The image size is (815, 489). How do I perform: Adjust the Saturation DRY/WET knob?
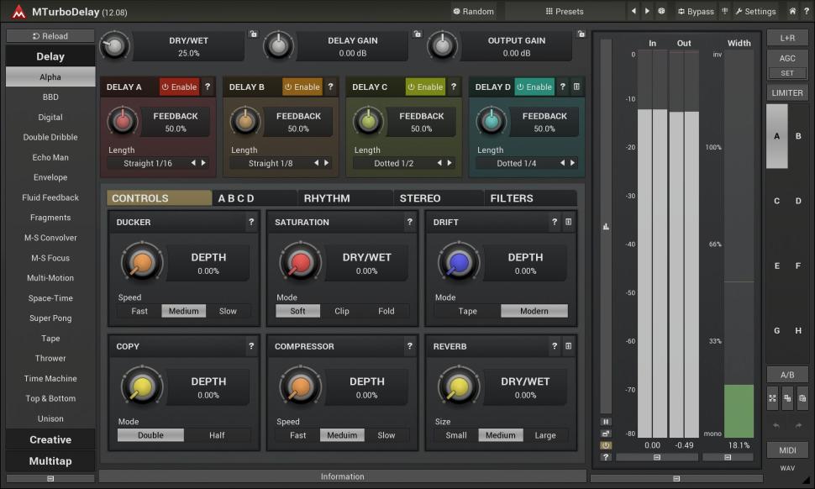click(x=299, y=262)
